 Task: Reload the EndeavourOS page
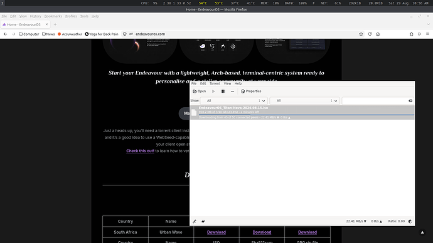click(x=370, y=34)
